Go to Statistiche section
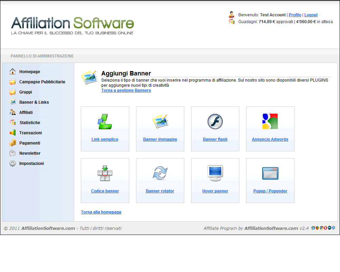 [30, 123]
